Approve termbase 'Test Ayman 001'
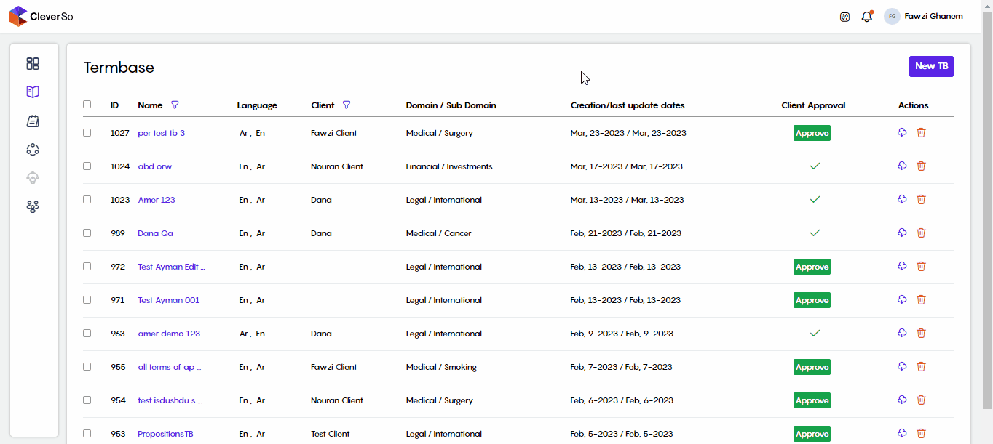This screenshot has height=444, width=993. 812,300
